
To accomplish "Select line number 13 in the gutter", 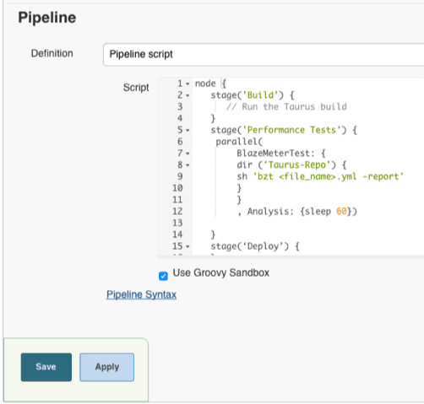I will [x=177, y=223].
